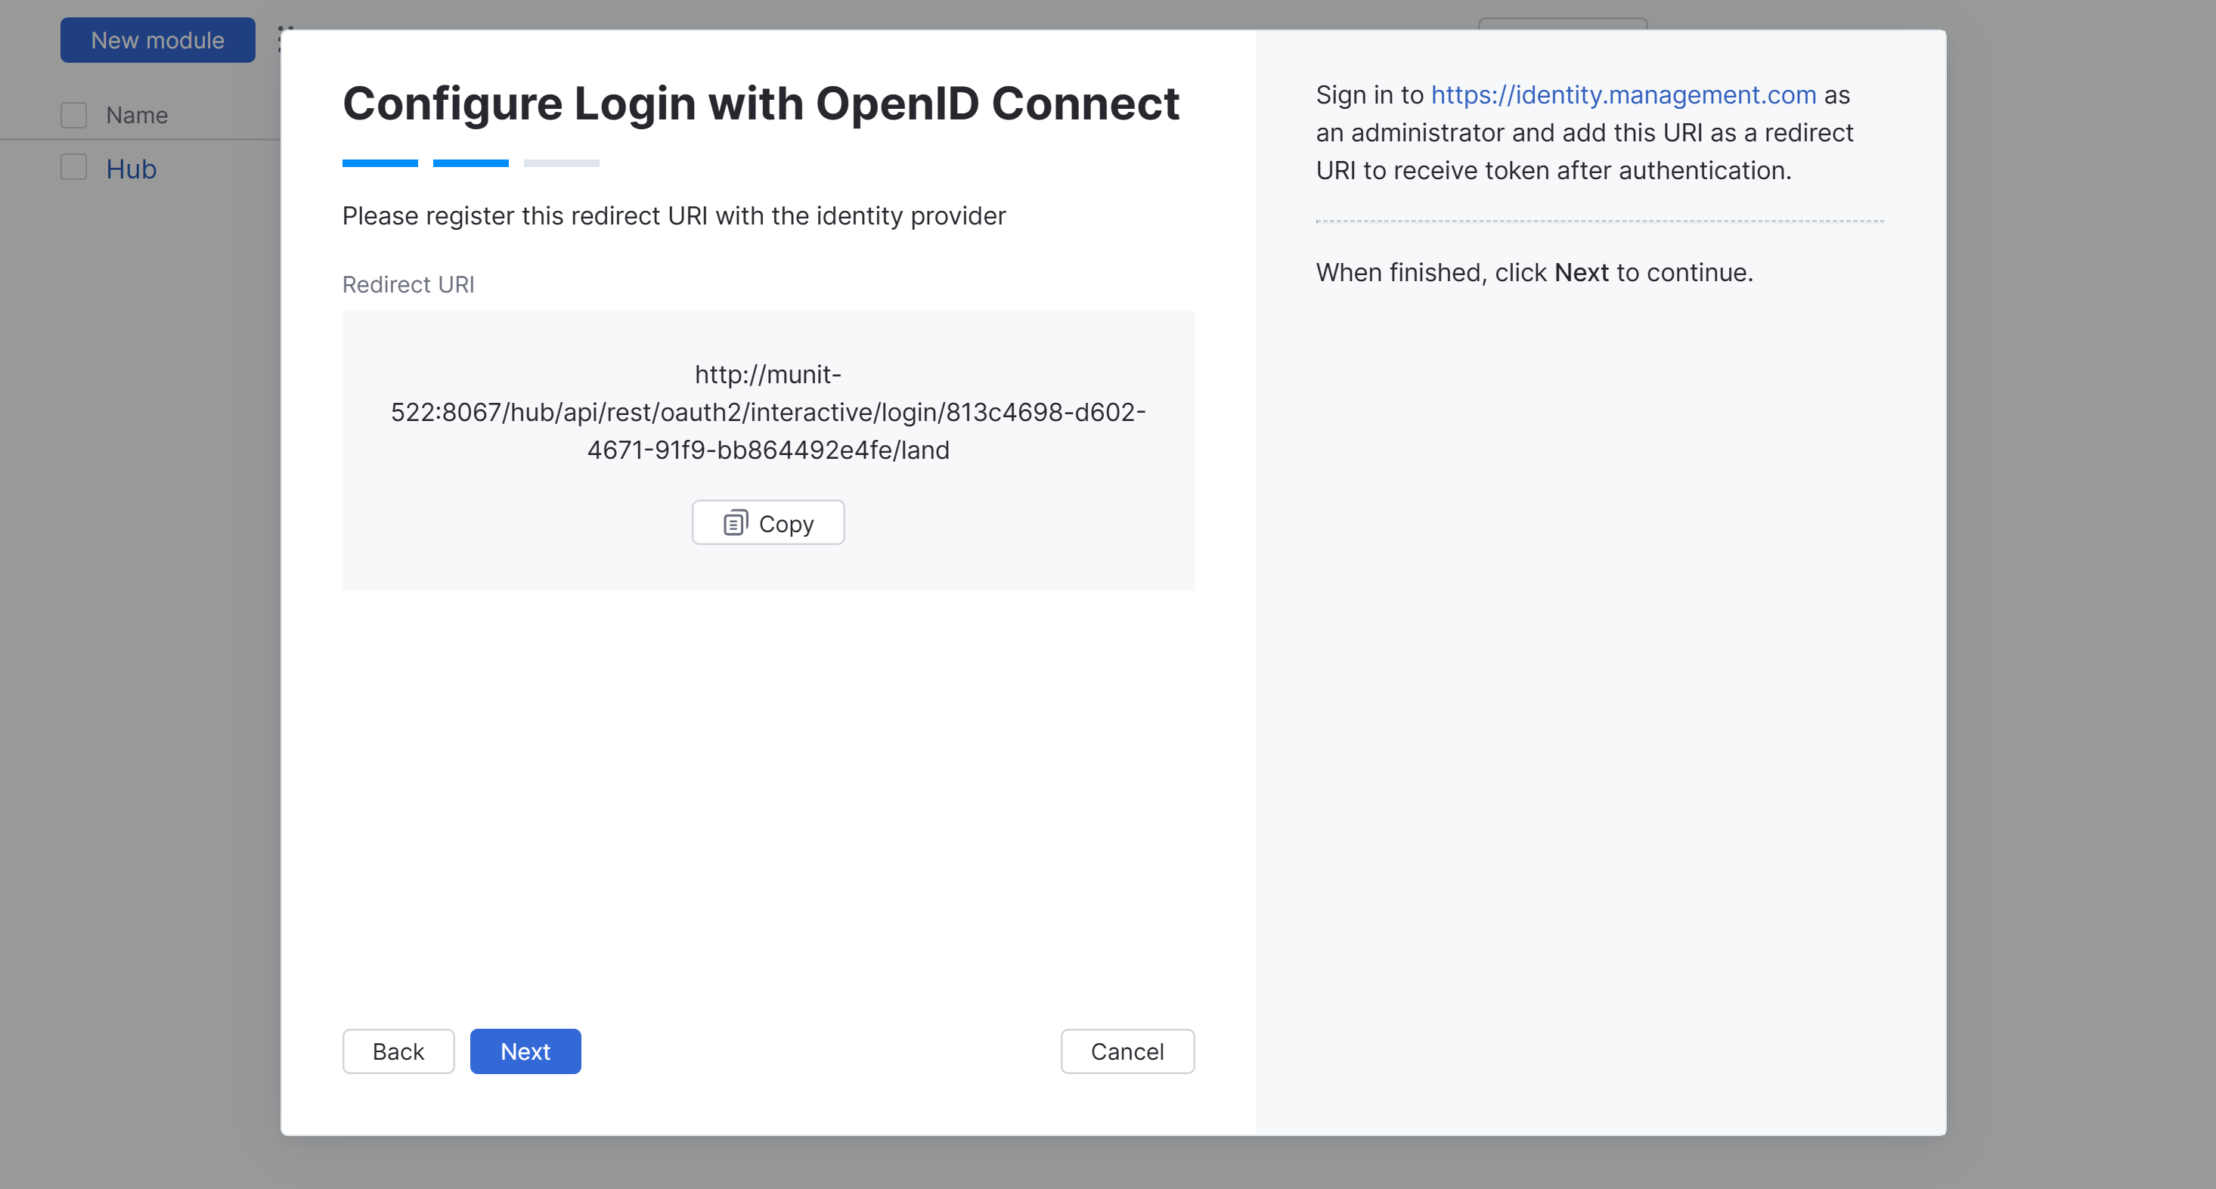Cancel the OpenID Connect configuration
Image resolution: width=2216 pixels, height=1189 pixels.
[x=1127, y=1051]
